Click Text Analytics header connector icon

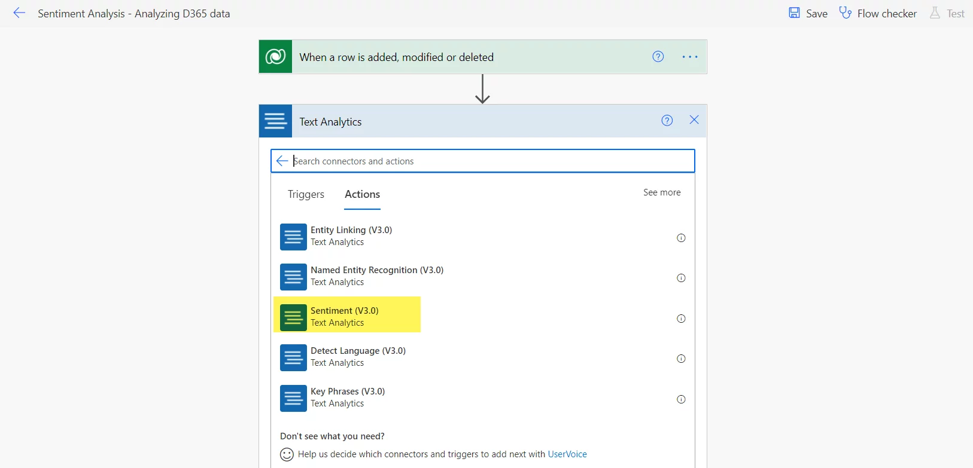click(275, 121)
